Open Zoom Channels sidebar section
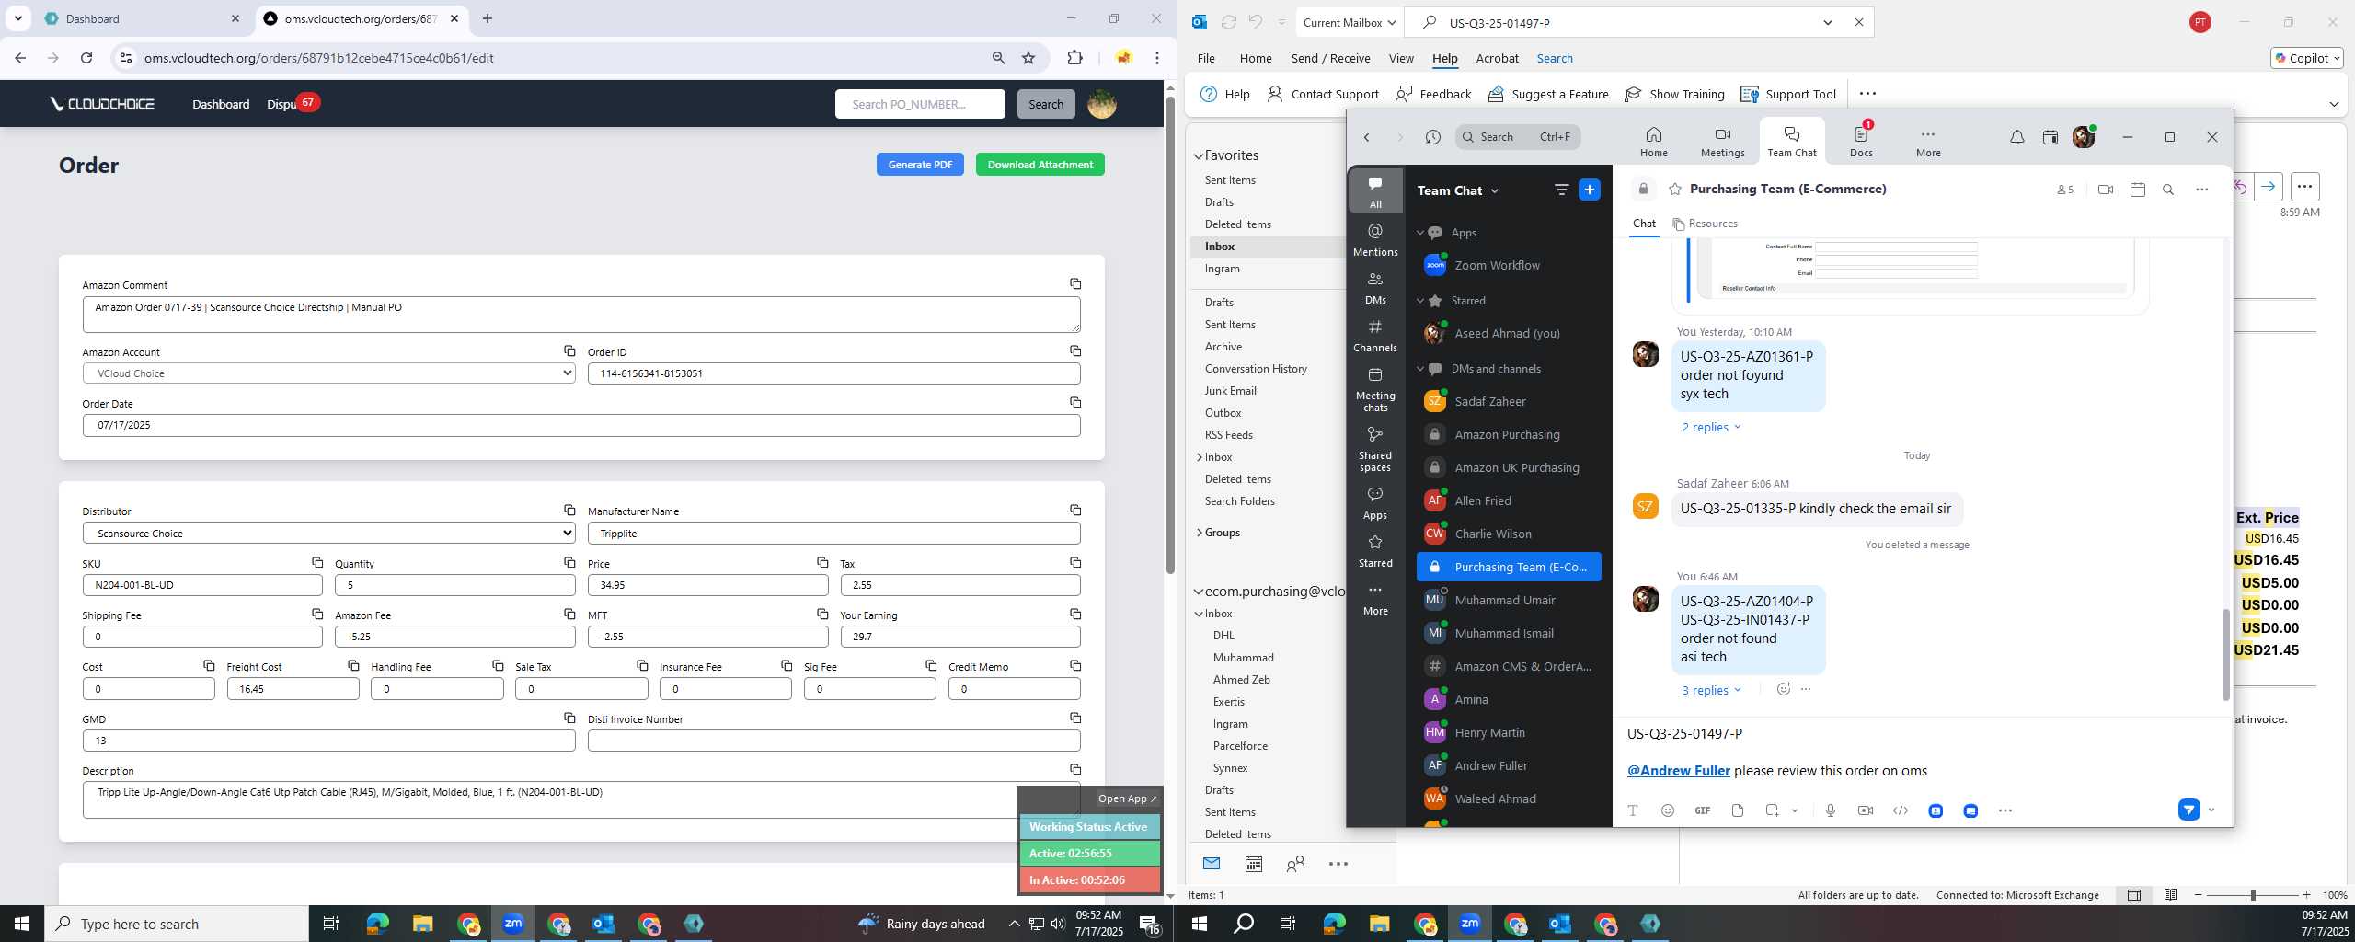Image resolution: width=2355 pixels, height=942 pixels. coord(1375,335)
